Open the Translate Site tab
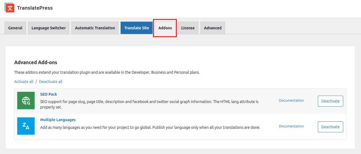Image resolution: width=361 pixels, height=154 pixels. 136,28
